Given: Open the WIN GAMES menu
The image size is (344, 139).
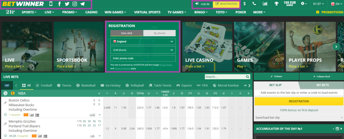Looking at the screenshot, I should tap(115, 12).
